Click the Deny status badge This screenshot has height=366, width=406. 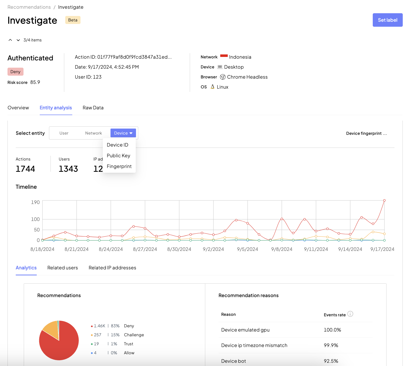[15, 72]
